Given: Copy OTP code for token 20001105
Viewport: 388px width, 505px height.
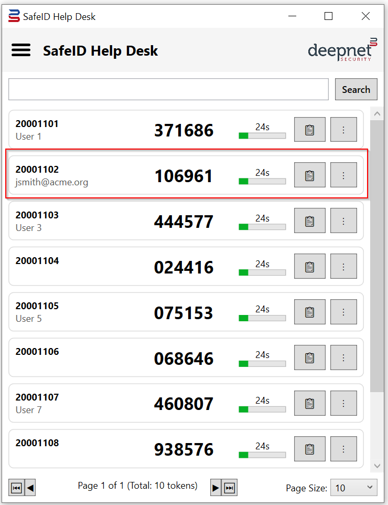Looking at the screenshot, I should click(309, 312).
